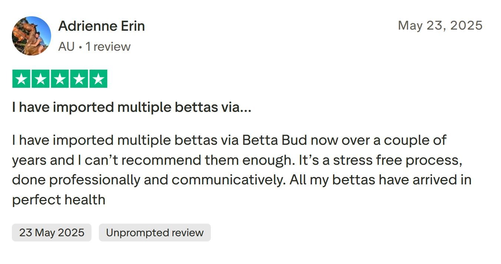Click the "23 May 2025" experience date tag

(x=52, y=233)
